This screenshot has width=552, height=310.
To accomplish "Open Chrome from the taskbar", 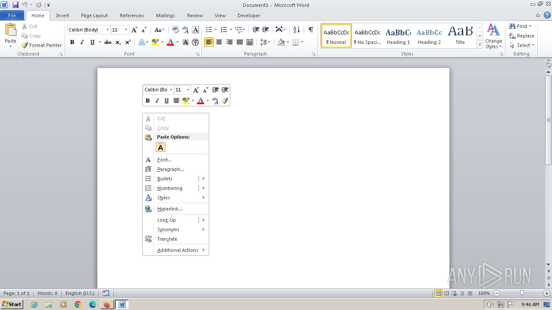I will click(x=78, y=304).
